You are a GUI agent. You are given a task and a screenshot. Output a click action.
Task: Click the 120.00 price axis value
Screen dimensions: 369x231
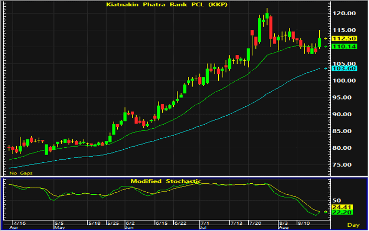tap(344, 13)
